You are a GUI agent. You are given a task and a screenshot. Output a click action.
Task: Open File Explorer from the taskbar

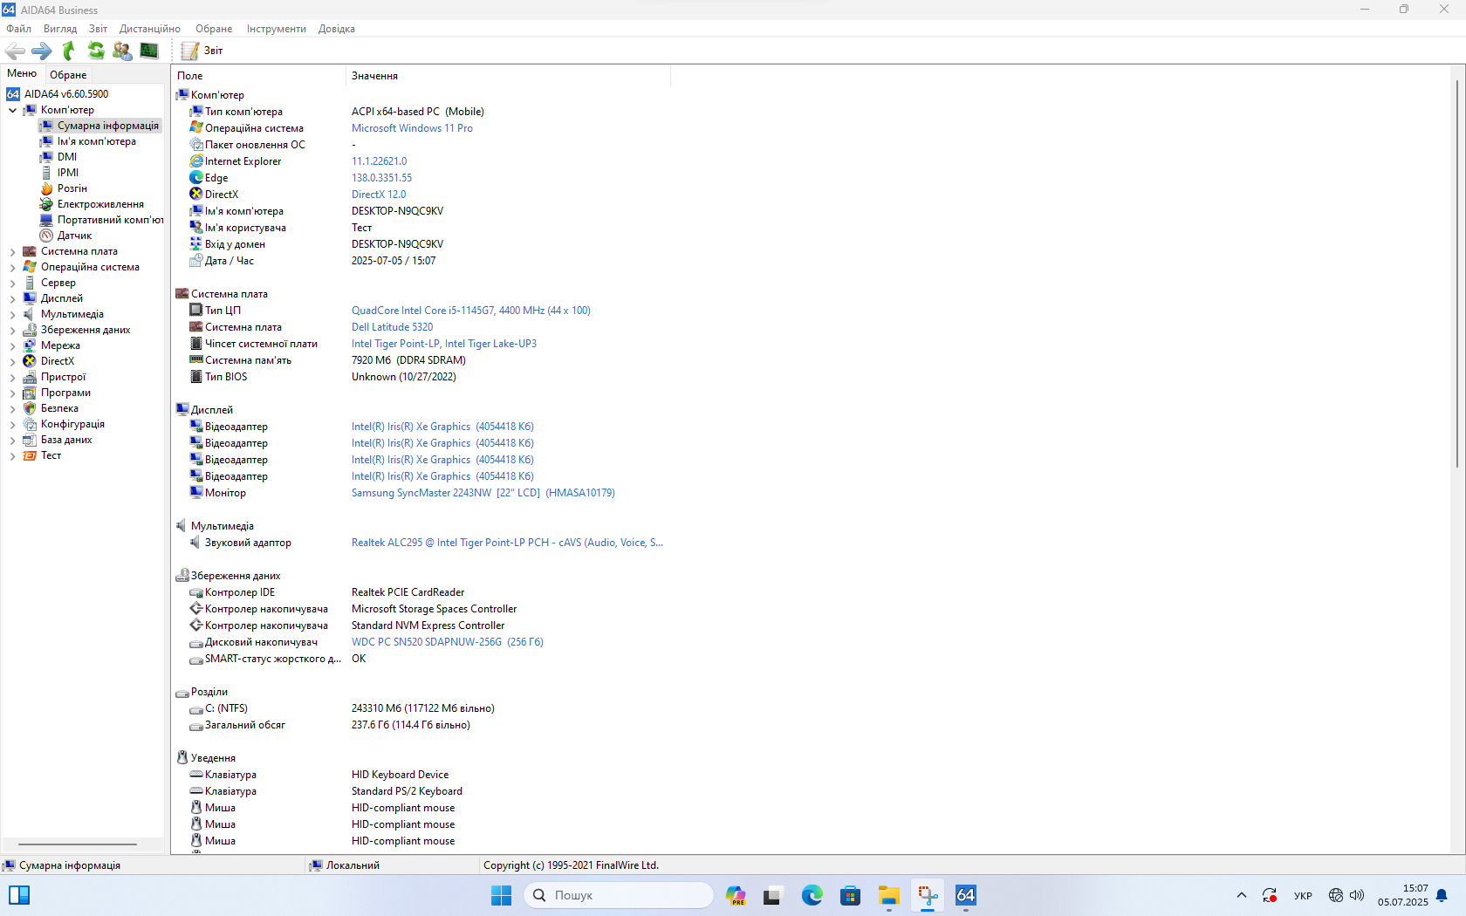coord(888,896)
